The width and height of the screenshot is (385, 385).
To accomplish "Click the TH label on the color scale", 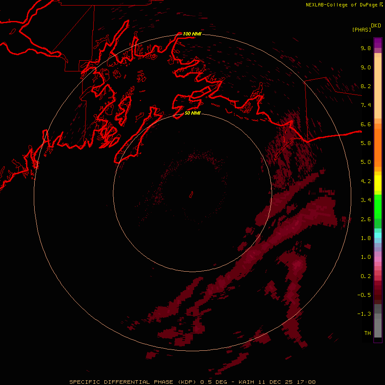I will tap(367, 333).
